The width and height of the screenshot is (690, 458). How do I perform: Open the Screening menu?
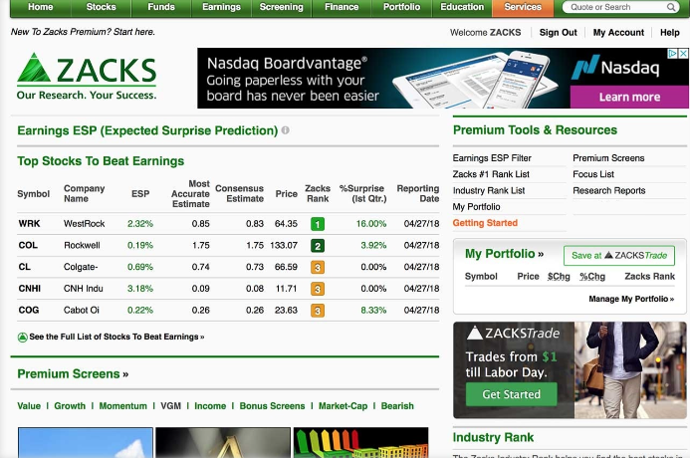tap(281, 7)
